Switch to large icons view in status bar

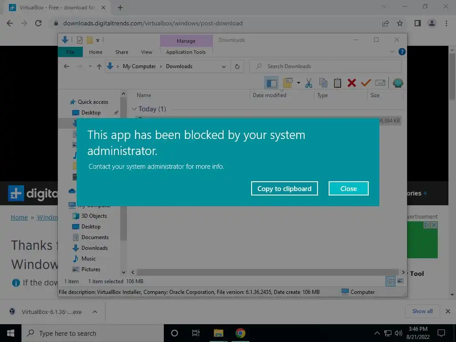point(400,281)
